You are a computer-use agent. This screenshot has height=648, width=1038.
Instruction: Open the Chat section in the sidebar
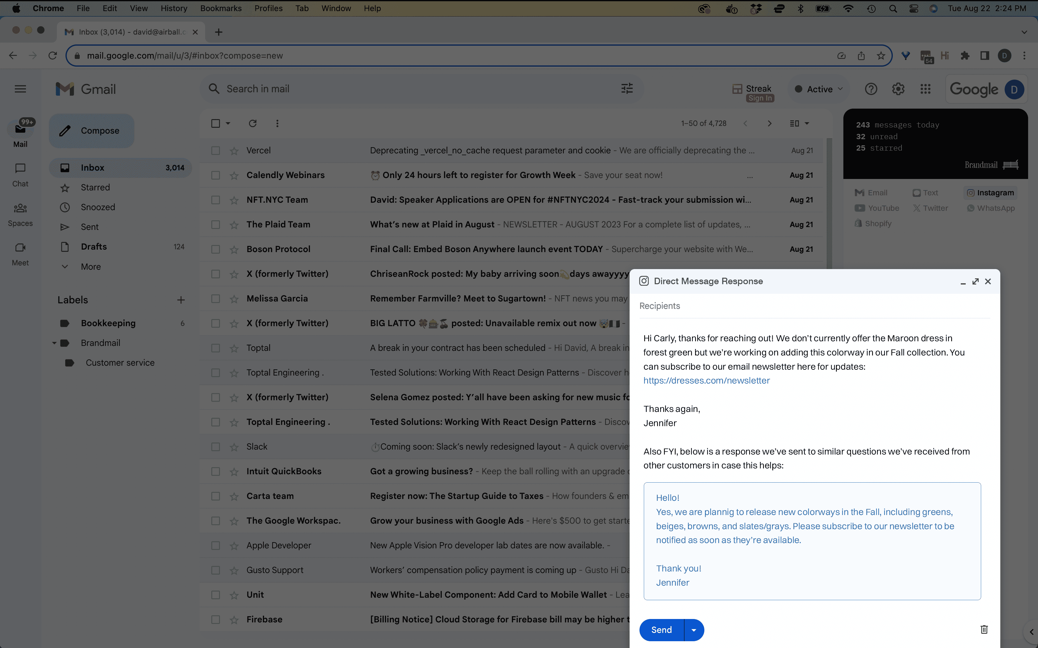[x=20, y=174]
